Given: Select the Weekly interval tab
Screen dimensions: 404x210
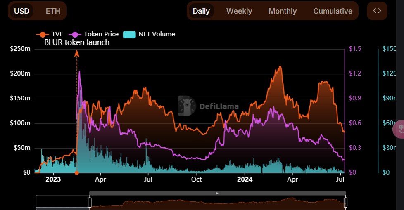Looking at the screenshot, I should [x=239, y=11].
